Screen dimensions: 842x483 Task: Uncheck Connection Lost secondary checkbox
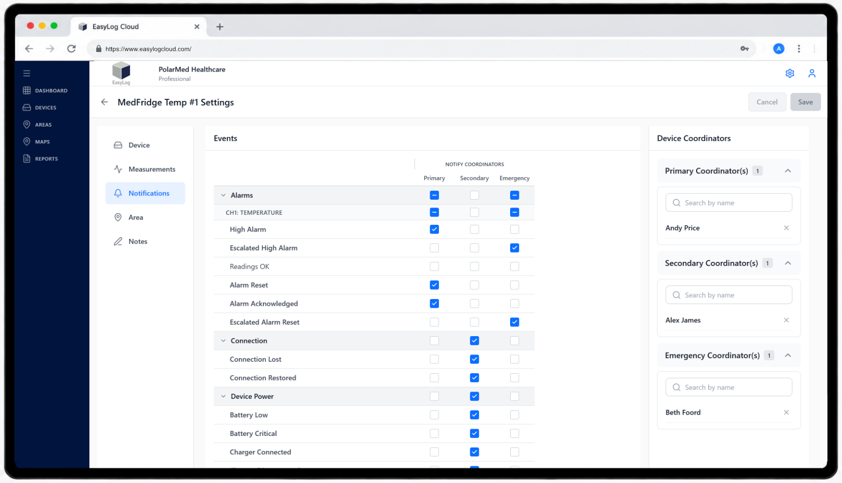click(x=475, y=359)
